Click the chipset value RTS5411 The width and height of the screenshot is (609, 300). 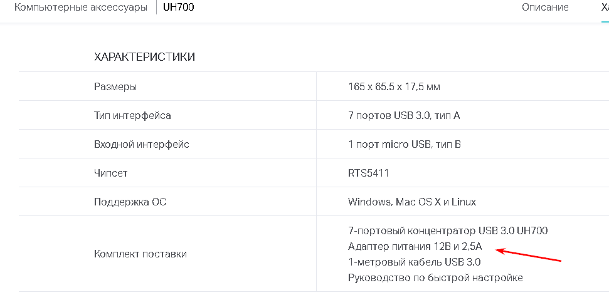coord(368,173)
